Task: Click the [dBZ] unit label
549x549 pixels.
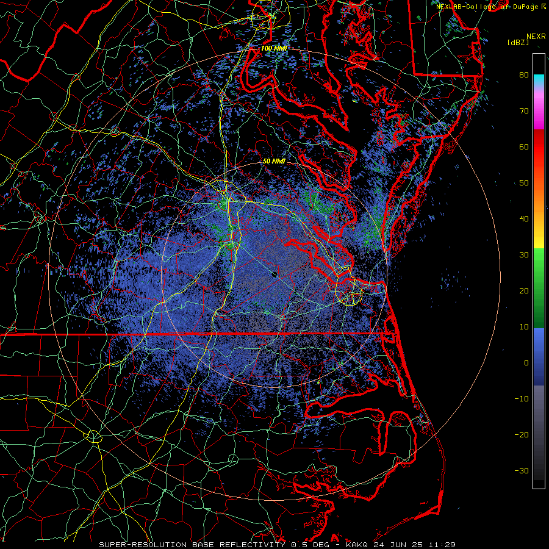Action: click(x=518, y=42)
